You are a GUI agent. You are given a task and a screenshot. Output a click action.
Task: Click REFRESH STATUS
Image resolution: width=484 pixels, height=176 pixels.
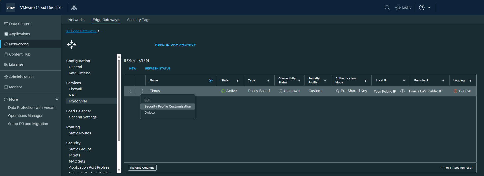pos(158,68)
